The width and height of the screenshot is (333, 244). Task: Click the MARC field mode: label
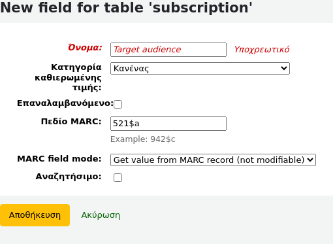tap(59, 159)
